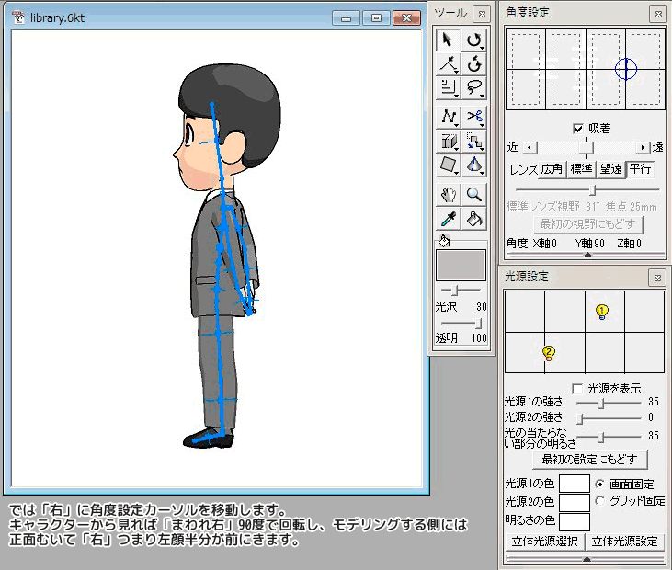Image resolution: width=672 pixels, height=570 pixels.
Task: Select the lasso selection tool
Action: (474, 88)
